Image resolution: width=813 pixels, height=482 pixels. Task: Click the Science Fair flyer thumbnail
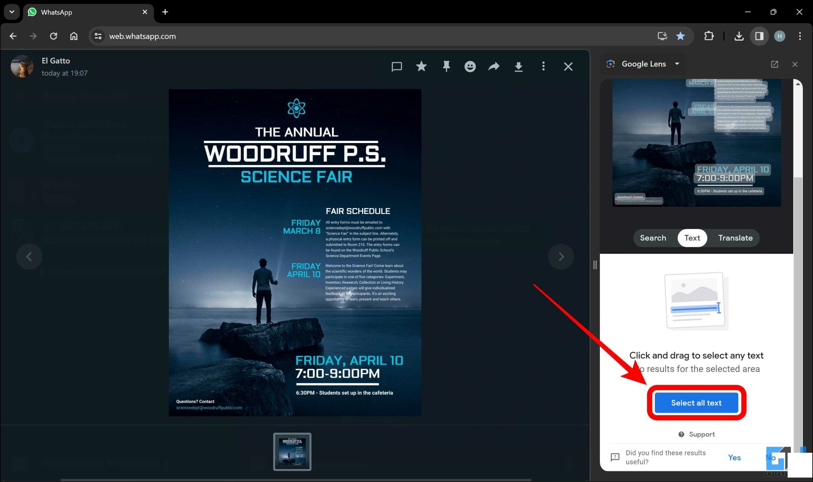point(293,451)
